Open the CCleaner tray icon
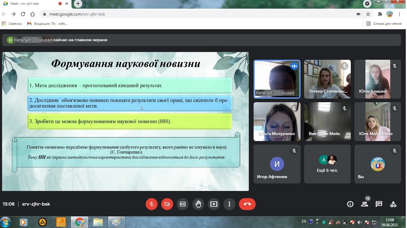Viewport: 407px width, 228px height. tap(331, 222)
